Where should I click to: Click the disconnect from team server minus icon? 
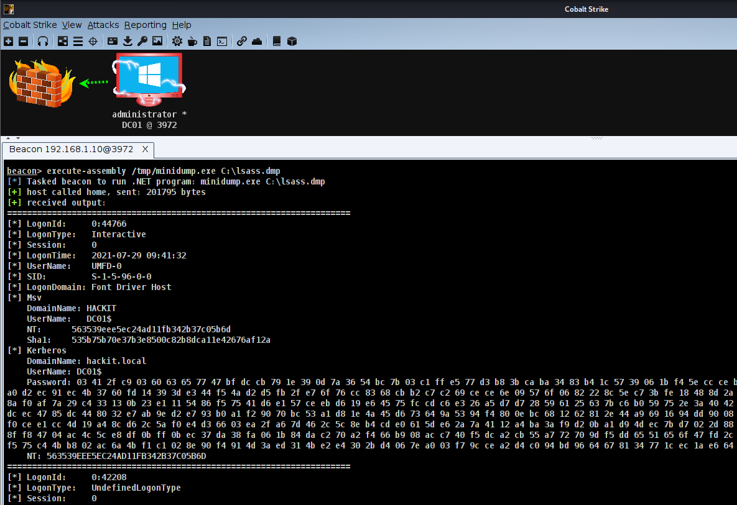click(x=23, y=41)
